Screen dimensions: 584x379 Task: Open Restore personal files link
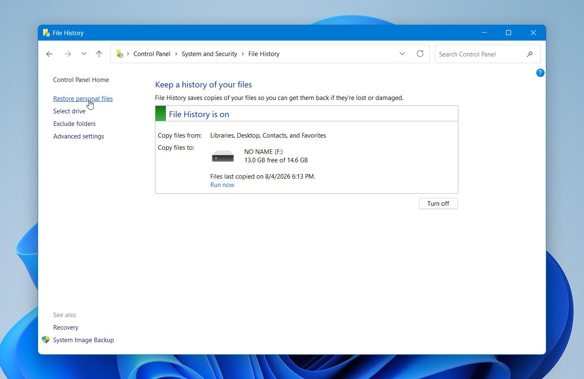point(83,99)
